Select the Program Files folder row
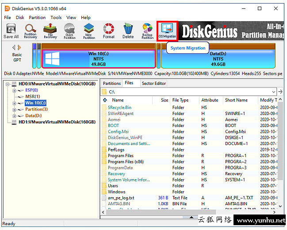Image resolution: width=287 pixels, height=230 pixels. 189,156
